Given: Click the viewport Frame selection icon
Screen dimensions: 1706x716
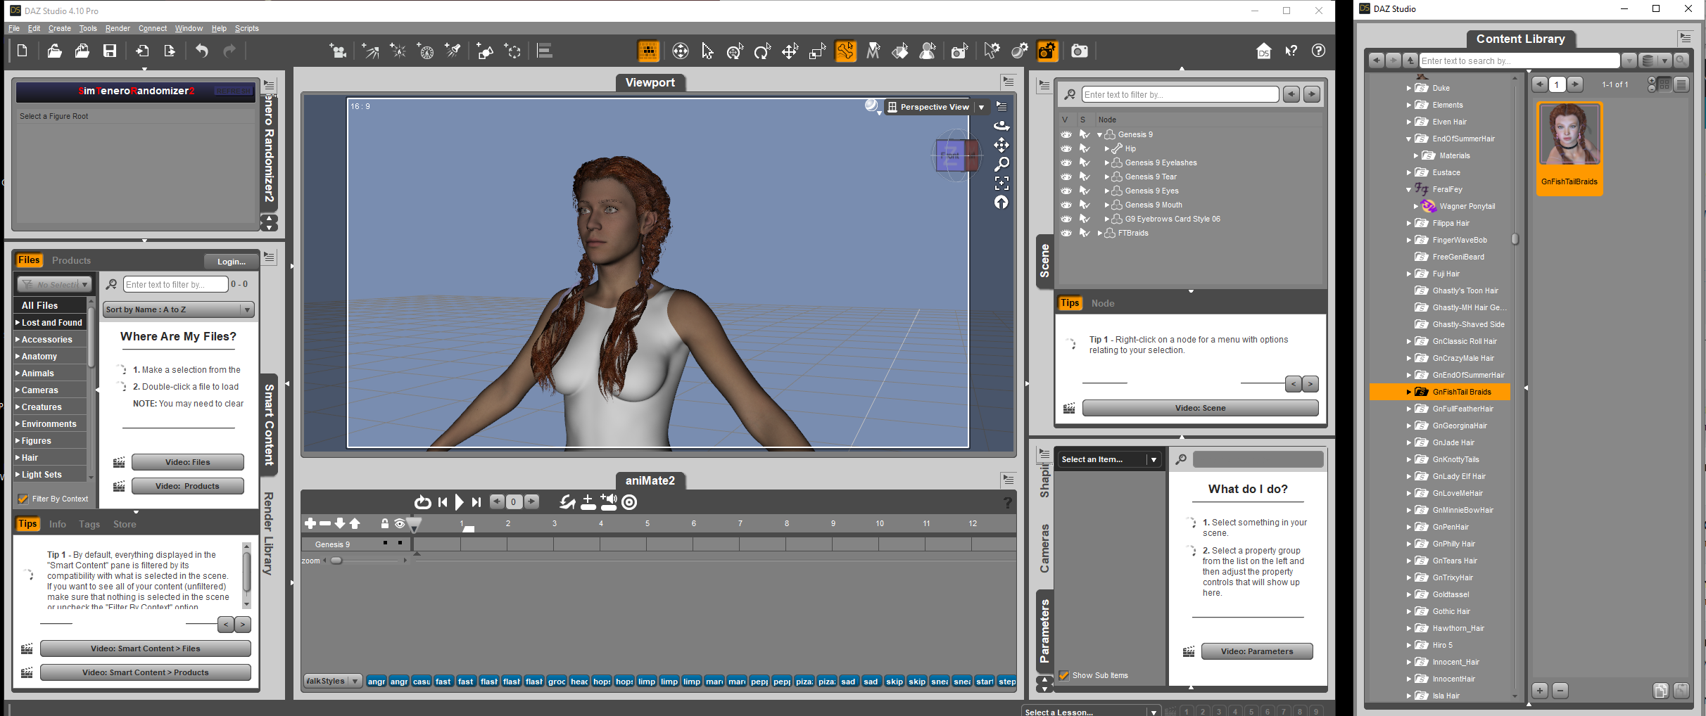Looking at the screenshot, I should (x=1002, y=184).
